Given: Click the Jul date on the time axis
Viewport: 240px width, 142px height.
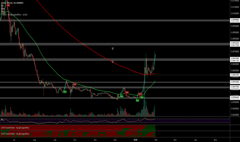Looking at the screenshot, I should point(14,140).
